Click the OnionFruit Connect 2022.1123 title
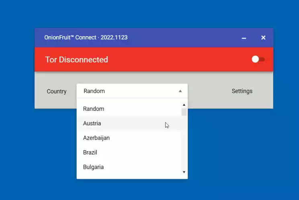 click(x=86, y=37)
